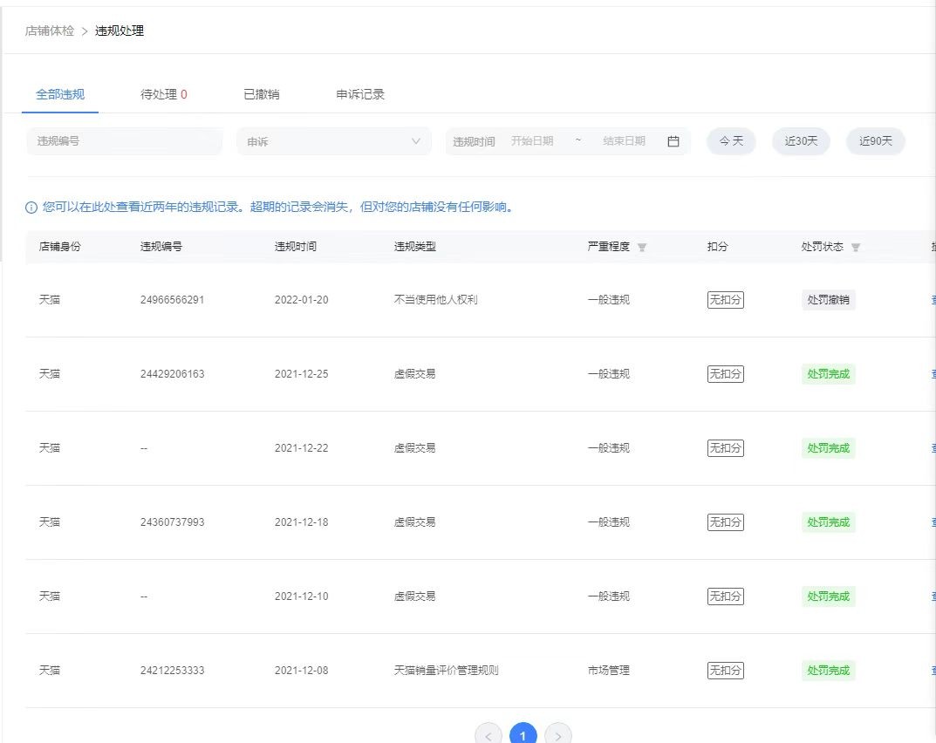Screen dimensions: 936x743
Task: Click the 开始日期 date field
Action: tap(532, 141)
